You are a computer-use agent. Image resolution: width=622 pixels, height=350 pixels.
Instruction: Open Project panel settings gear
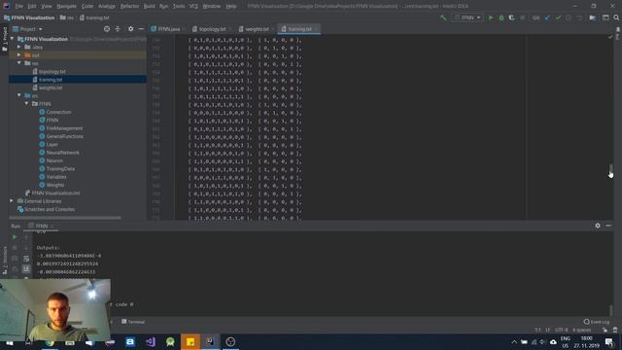pyautogui.click(x=130, y=29)
